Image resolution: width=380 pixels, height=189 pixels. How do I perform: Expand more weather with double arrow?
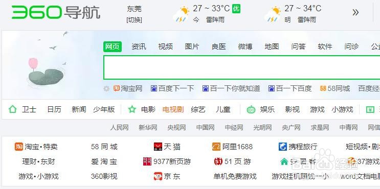(355, 12)
